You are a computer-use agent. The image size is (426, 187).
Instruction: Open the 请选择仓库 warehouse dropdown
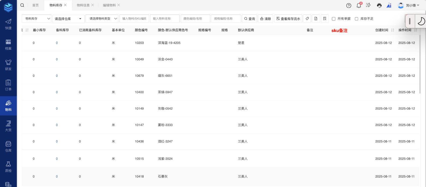[x=68, y=19]
